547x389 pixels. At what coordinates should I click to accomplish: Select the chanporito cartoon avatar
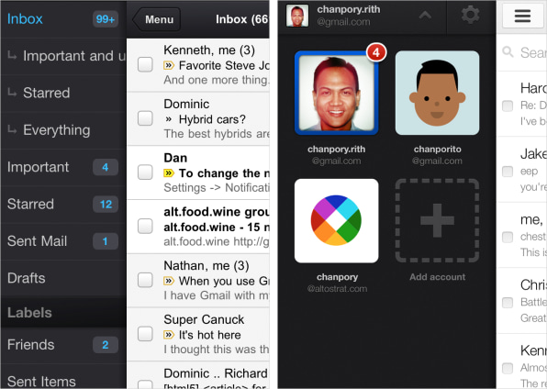[x=437, y=93]
